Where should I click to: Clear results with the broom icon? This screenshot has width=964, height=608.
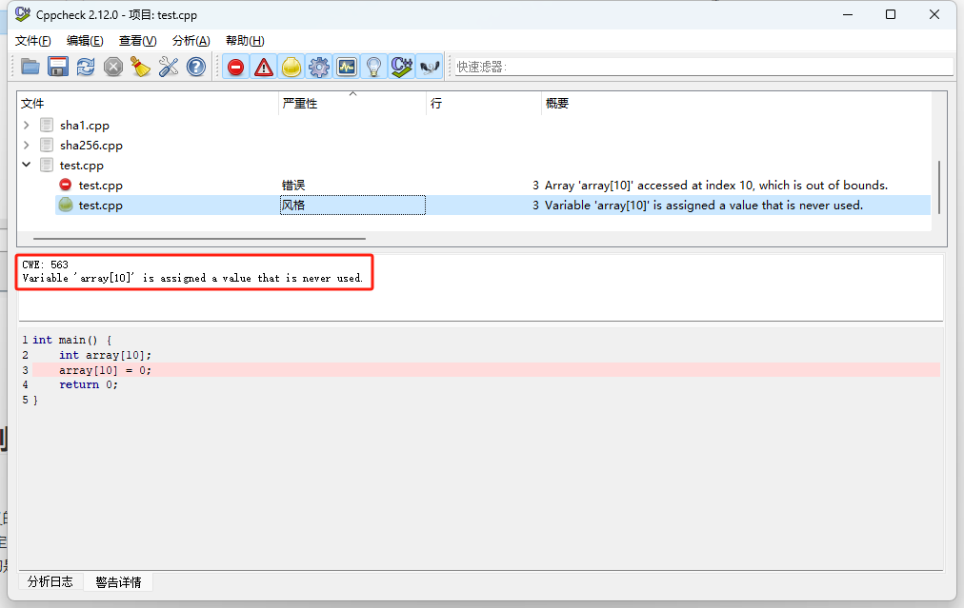[141, 67]
